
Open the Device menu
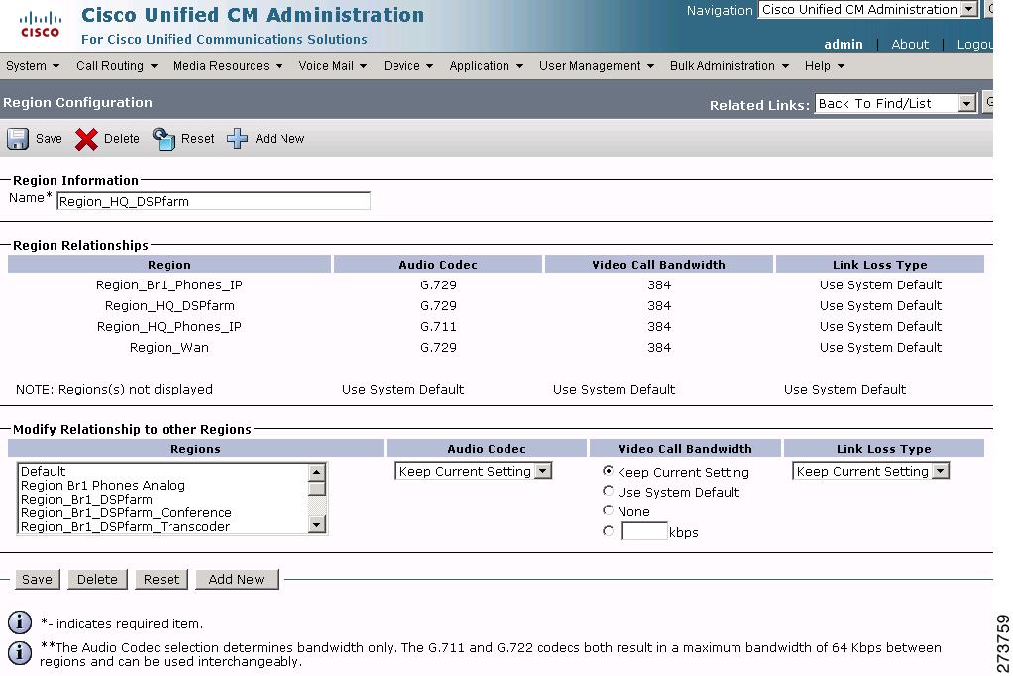click(407, 66)
